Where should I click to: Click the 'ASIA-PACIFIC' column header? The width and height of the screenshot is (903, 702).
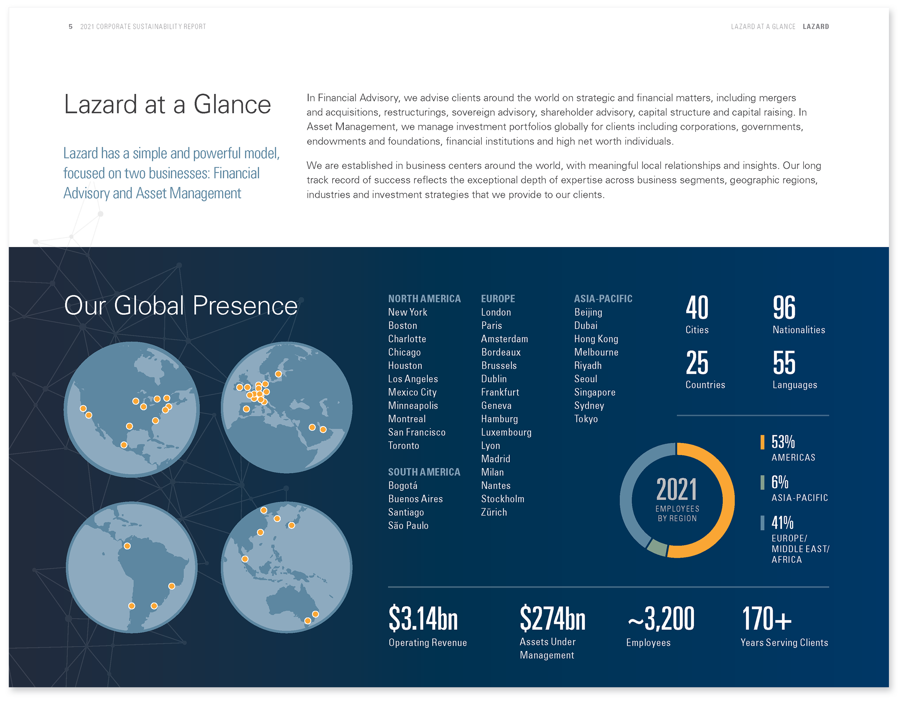pos(603,299)
